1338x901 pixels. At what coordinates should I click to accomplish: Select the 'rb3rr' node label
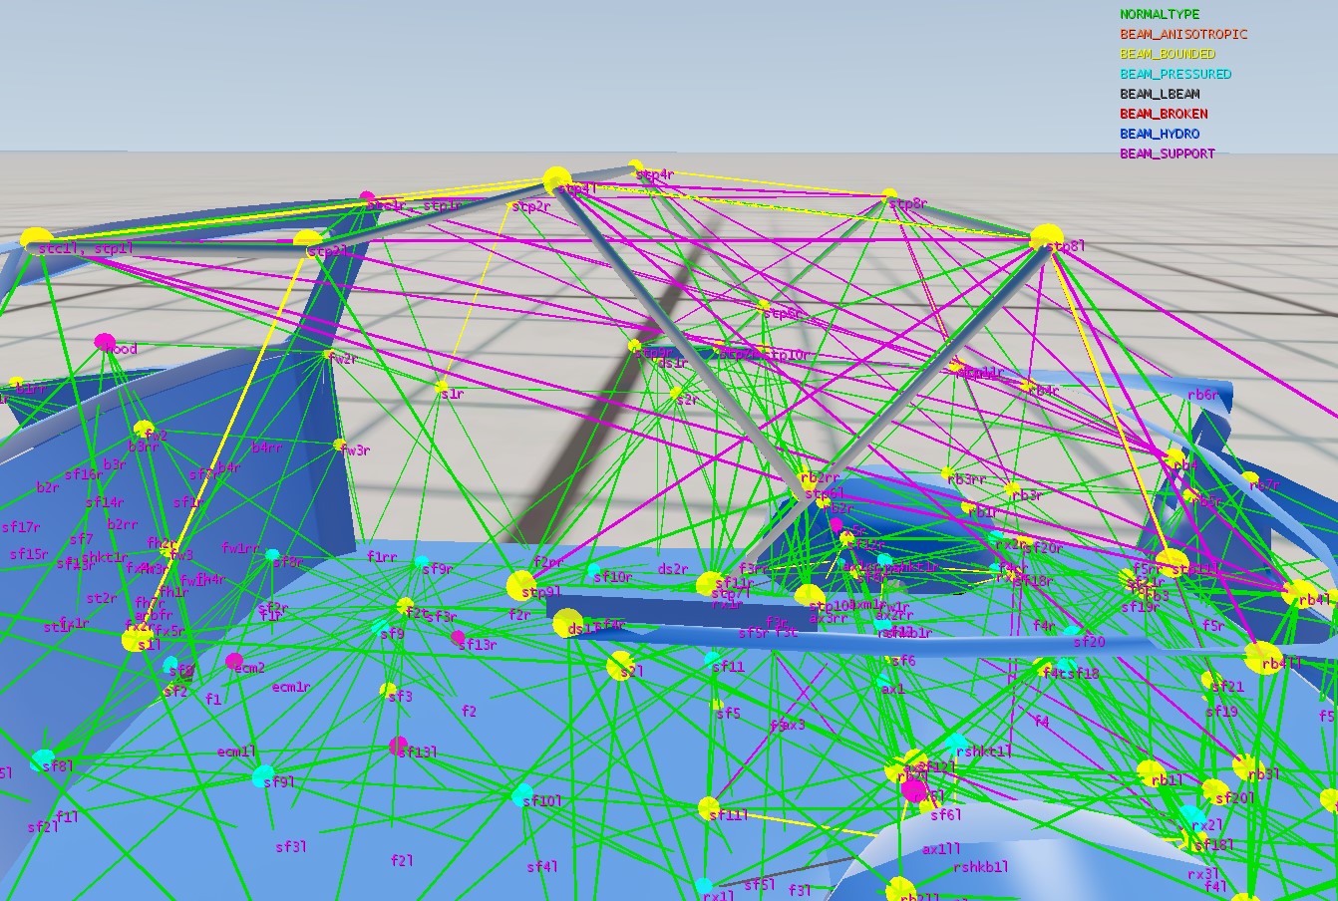[966, 479]
